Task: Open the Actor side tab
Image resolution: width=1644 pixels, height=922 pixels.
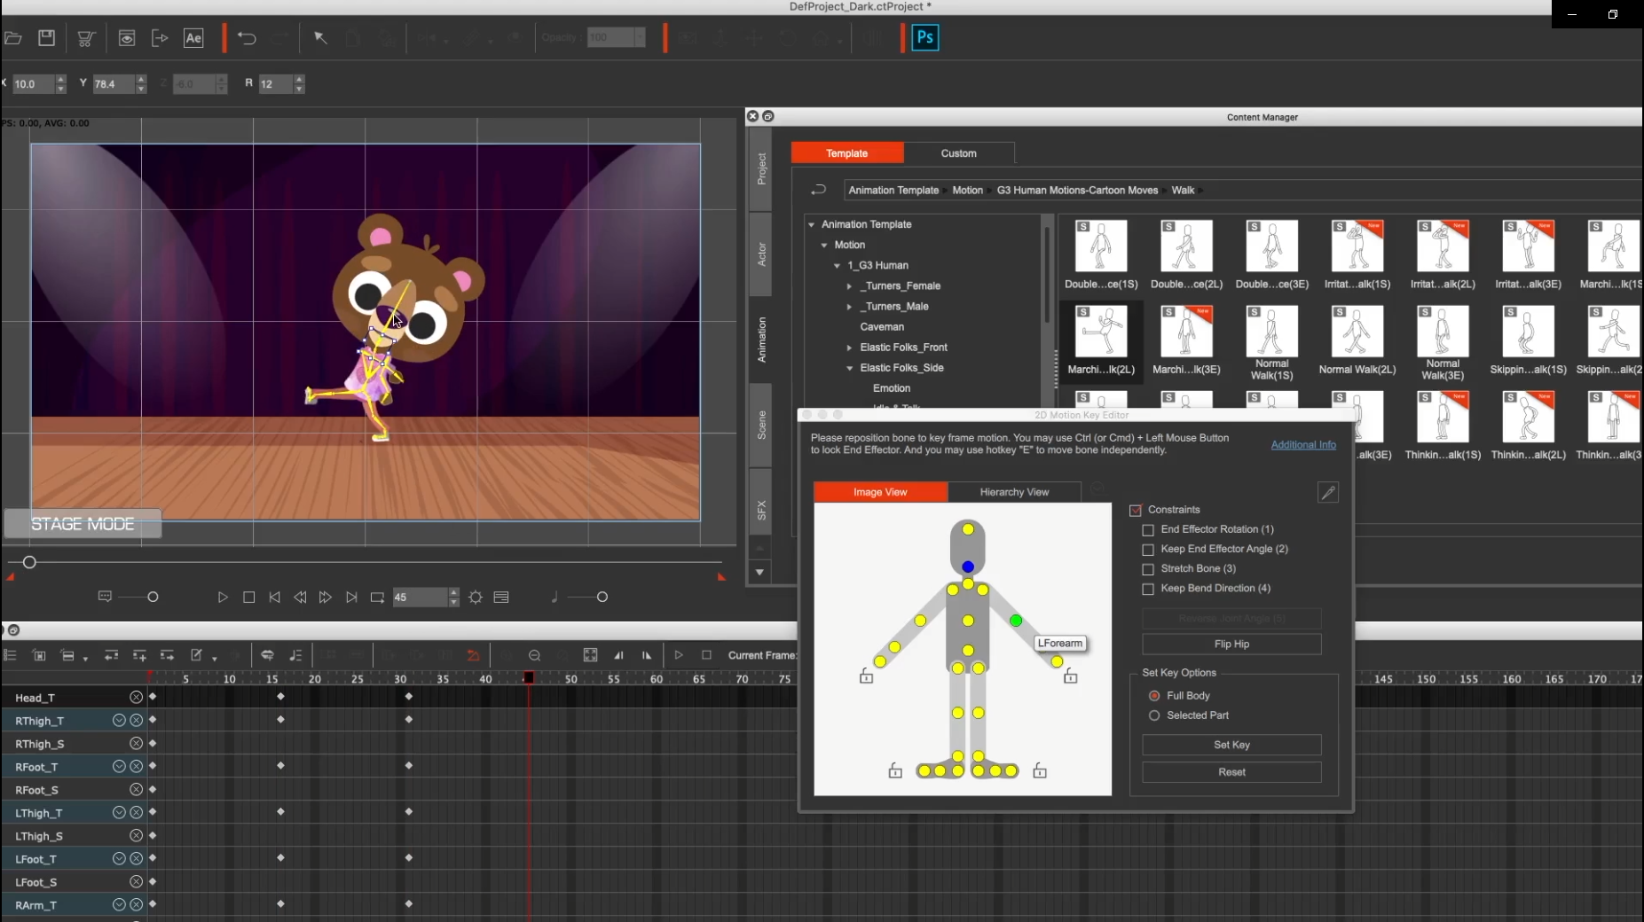Action: click(x=761, y=255)
